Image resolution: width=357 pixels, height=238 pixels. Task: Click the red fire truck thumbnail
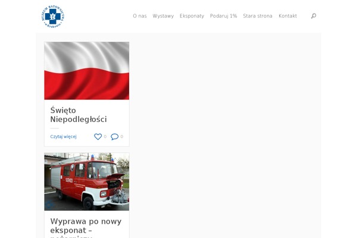[86, 181]
